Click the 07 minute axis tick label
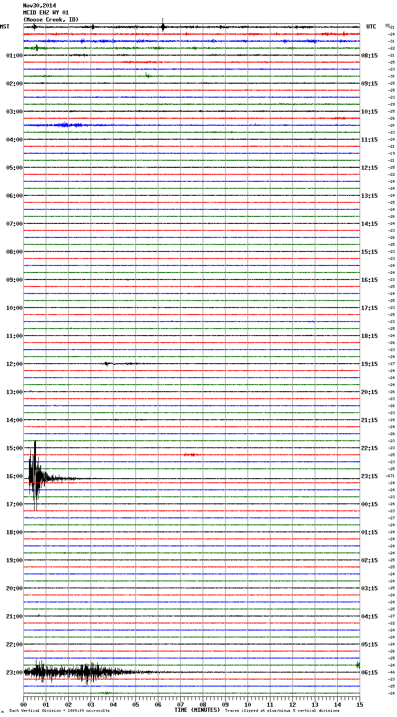 181,704
